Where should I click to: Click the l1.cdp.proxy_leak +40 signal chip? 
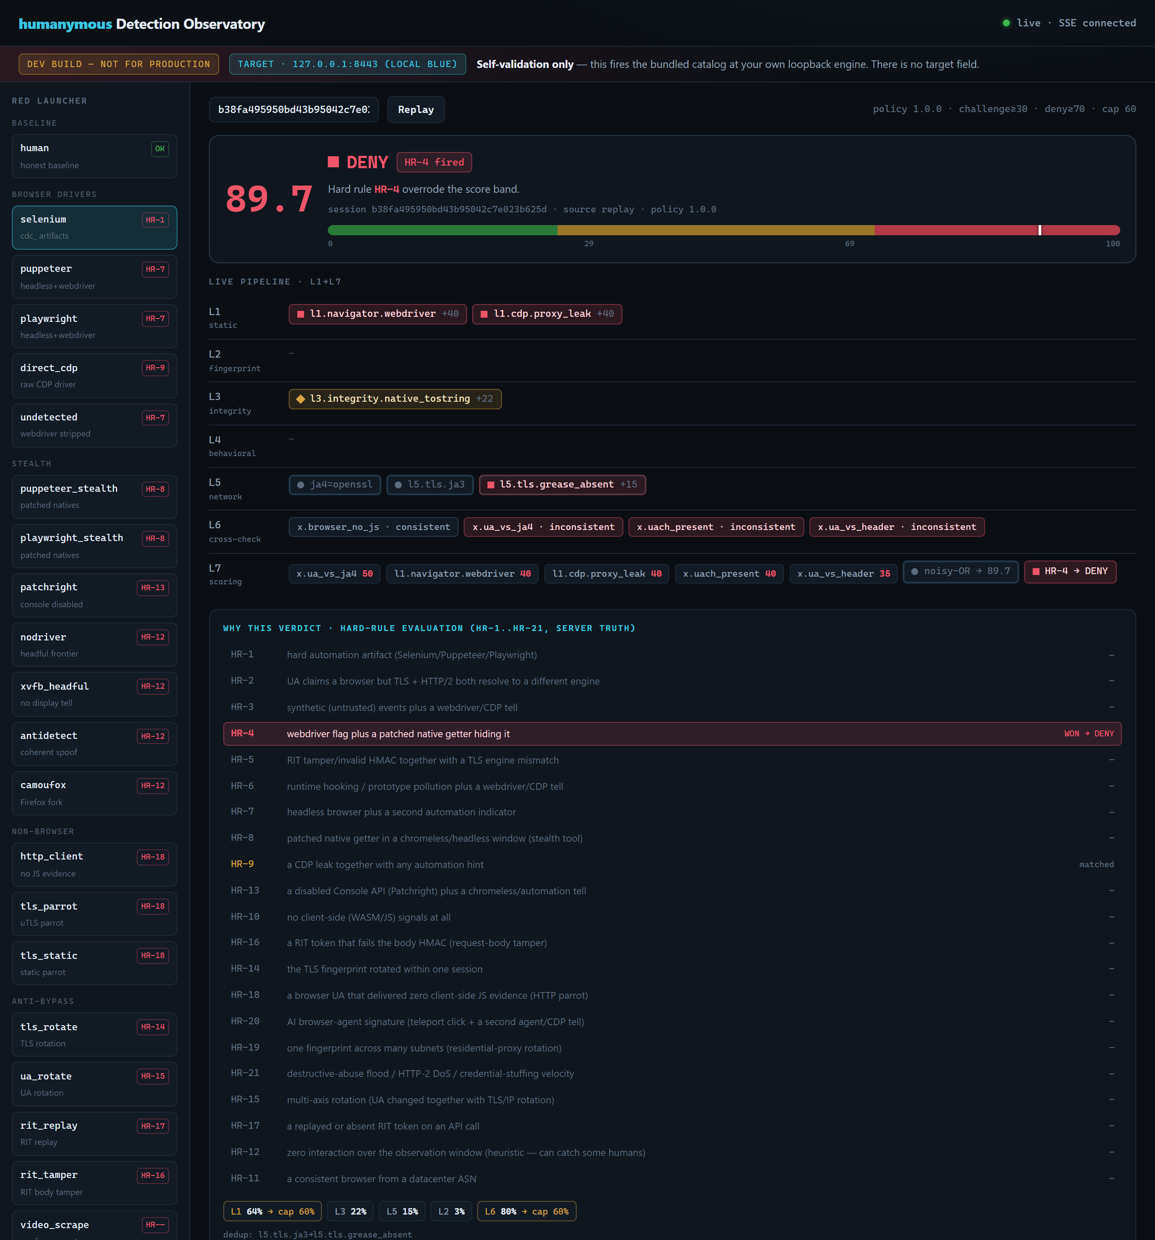coord(547,314)
